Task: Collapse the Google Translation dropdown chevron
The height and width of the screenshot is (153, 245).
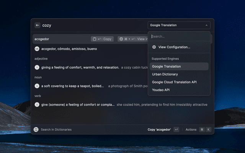Action: (x=207, y=25)
